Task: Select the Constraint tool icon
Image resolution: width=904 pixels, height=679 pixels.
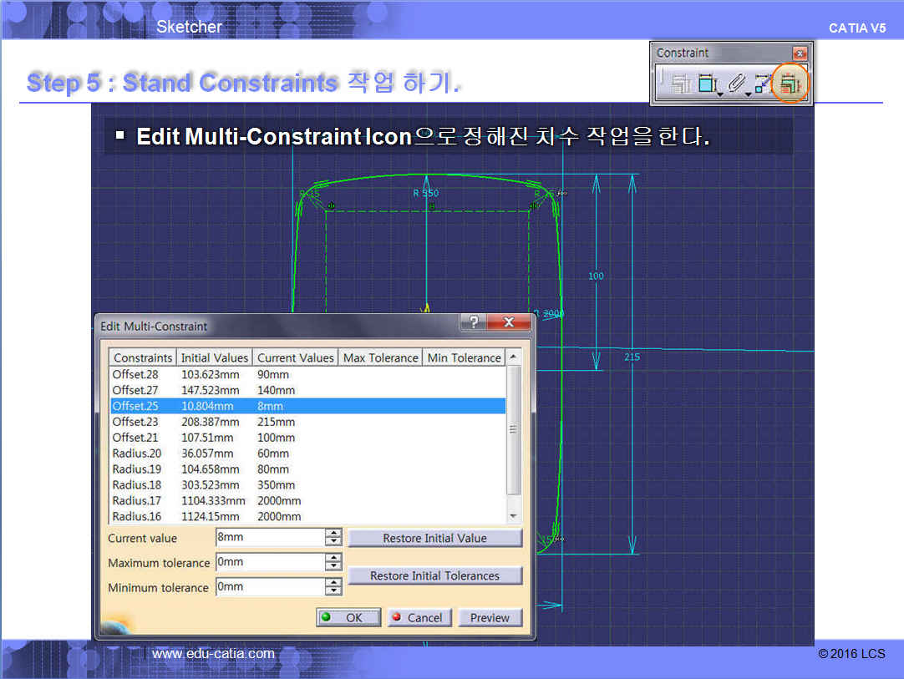Action: [x=706, y=83]
